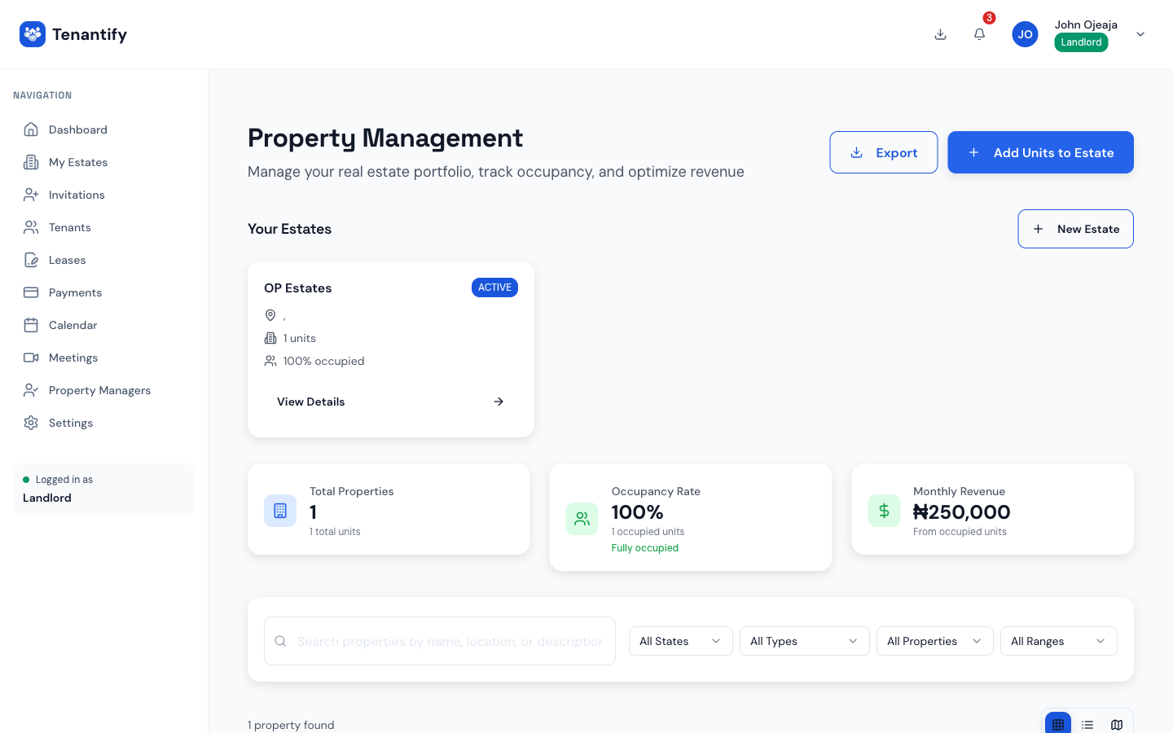Click the 1 property found text
This screenshot has width=1173, height=733.
coord(291,725)
